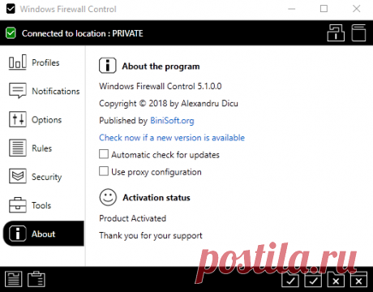
Task: Open the Profiles section
Action: 43,62
